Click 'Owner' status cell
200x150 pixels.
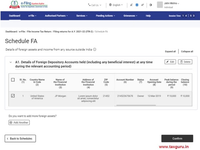(x=141, y=96)
